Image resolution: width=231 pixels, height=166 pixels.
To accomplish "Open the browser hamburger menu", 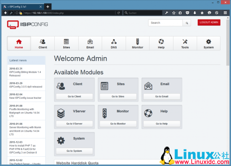I will click(225, 13).
